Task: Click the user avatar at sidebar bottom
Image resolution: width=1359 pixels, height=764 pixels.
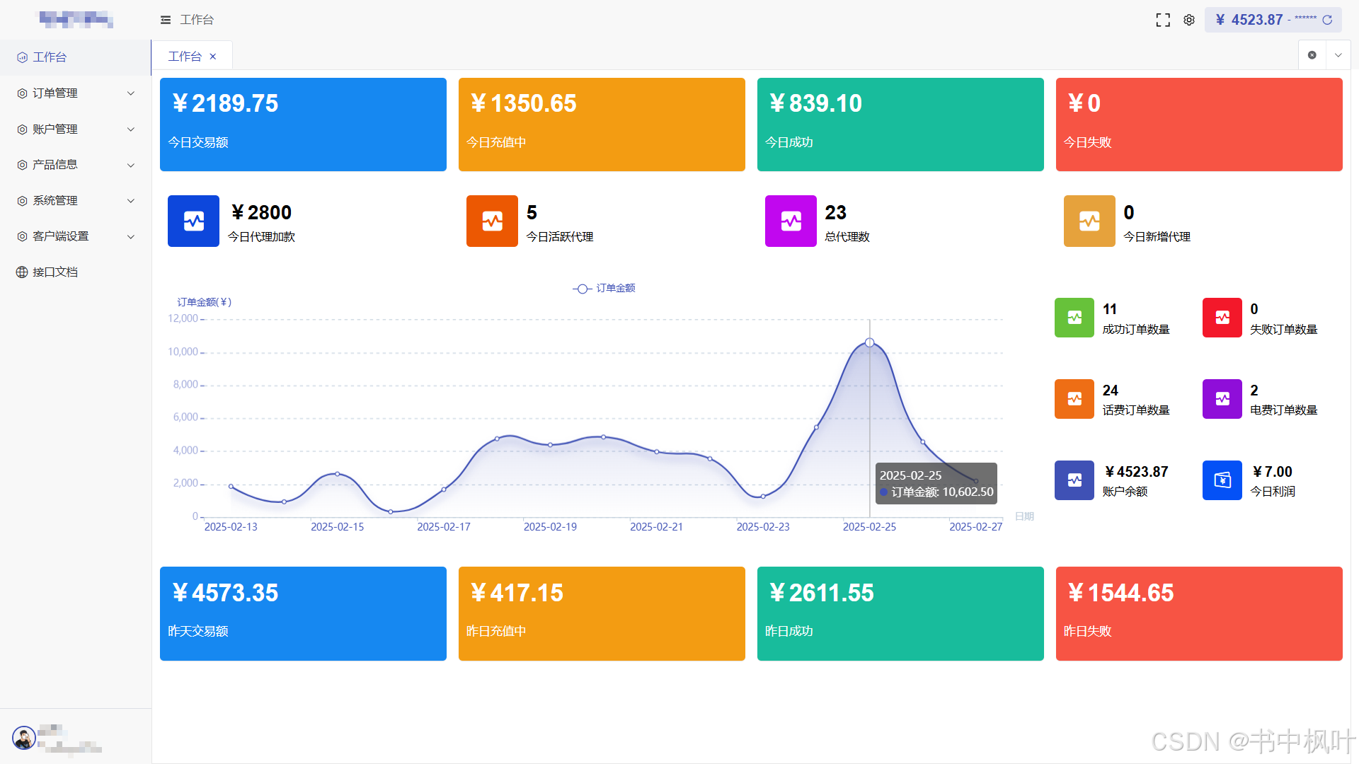Action: tap(24, 738)
